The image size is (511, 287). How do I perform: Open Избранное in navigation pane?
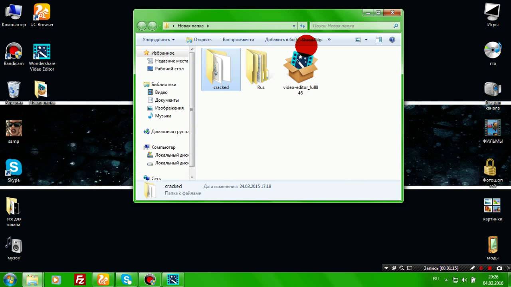coord(162,53)
